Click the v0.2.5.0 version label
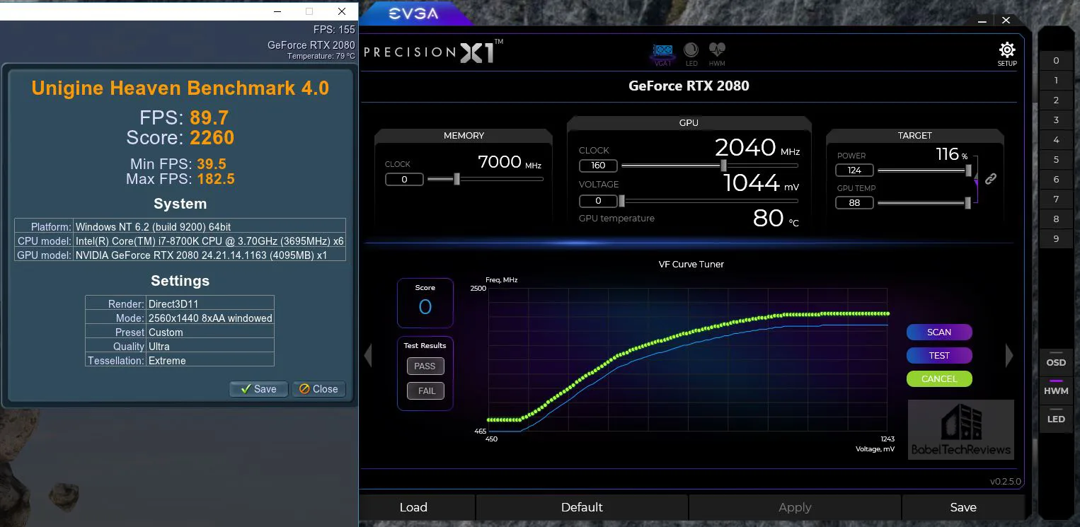The width and height of the screenshot is (1080, 527). [1007, 482]
